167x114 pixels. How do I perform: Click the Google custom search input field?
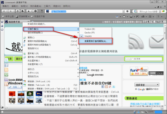[x=143, y=59]
